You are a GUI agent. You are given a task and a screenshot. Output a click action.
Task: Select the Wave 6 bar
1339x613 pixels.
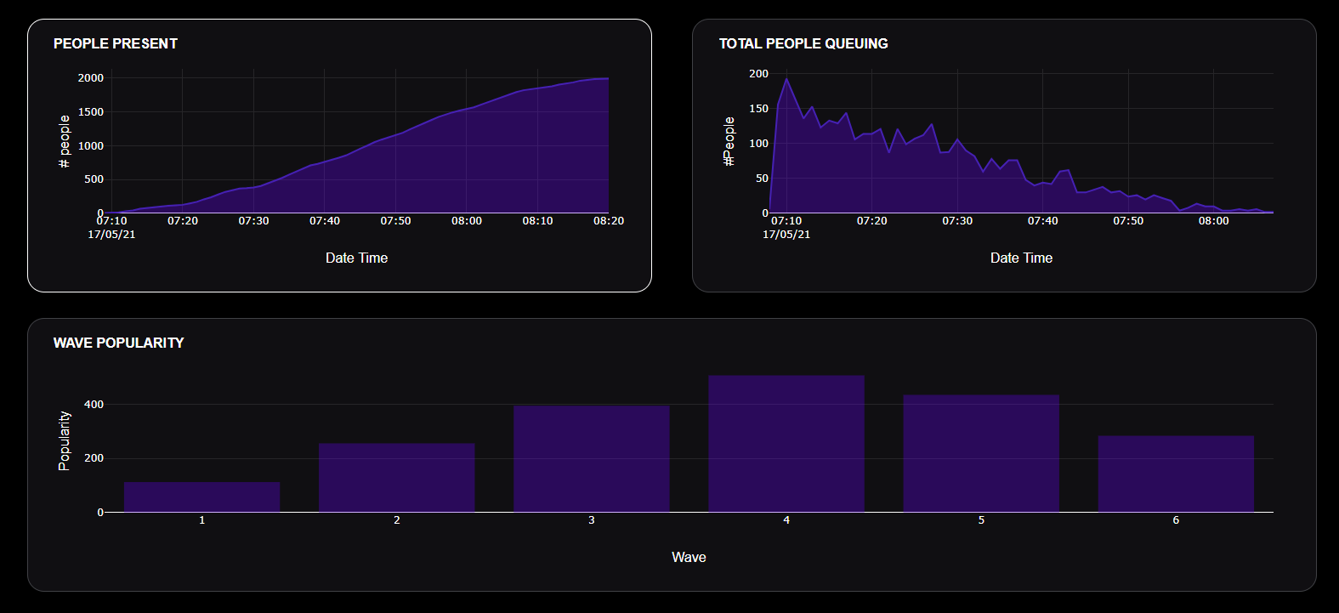[1176, 474]
